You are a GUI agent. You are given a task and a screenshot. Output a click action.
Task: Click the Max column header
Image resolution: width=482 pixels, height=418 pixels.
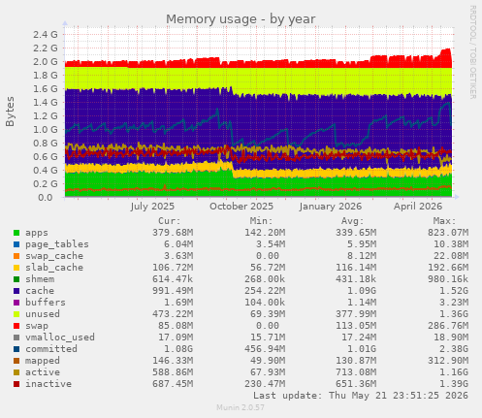tap(444, 221)
